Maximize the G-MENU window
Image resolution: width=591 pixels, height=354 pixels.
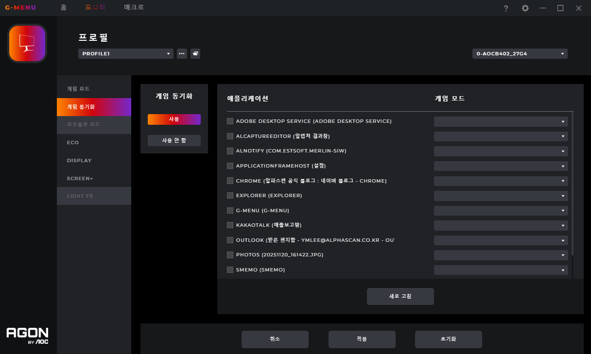point(560,8)
